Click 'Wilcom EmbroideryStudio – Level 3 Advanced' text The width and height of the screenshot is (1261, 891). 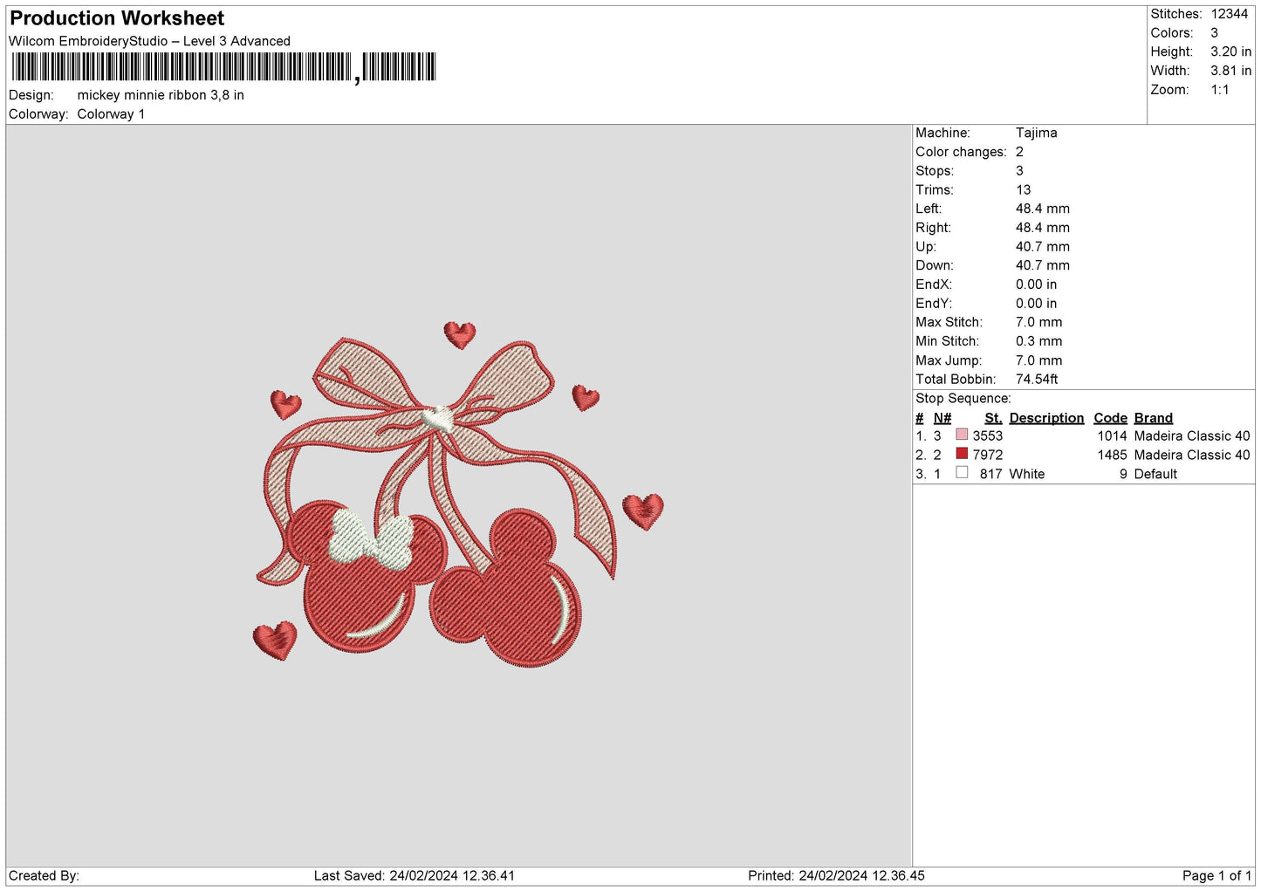click(x=149, y=41)
